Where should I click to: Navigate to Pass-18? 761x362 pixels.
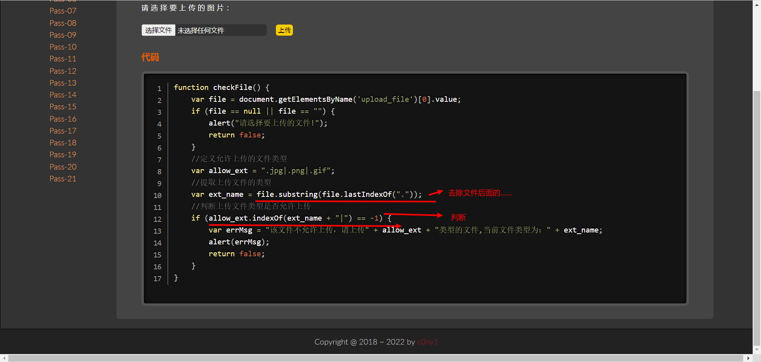tap(63, 143)
